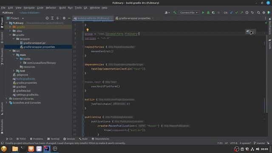Collapse all nodes icon in Project panel
The image size is (272, 153).
click(x=57, y=18)
